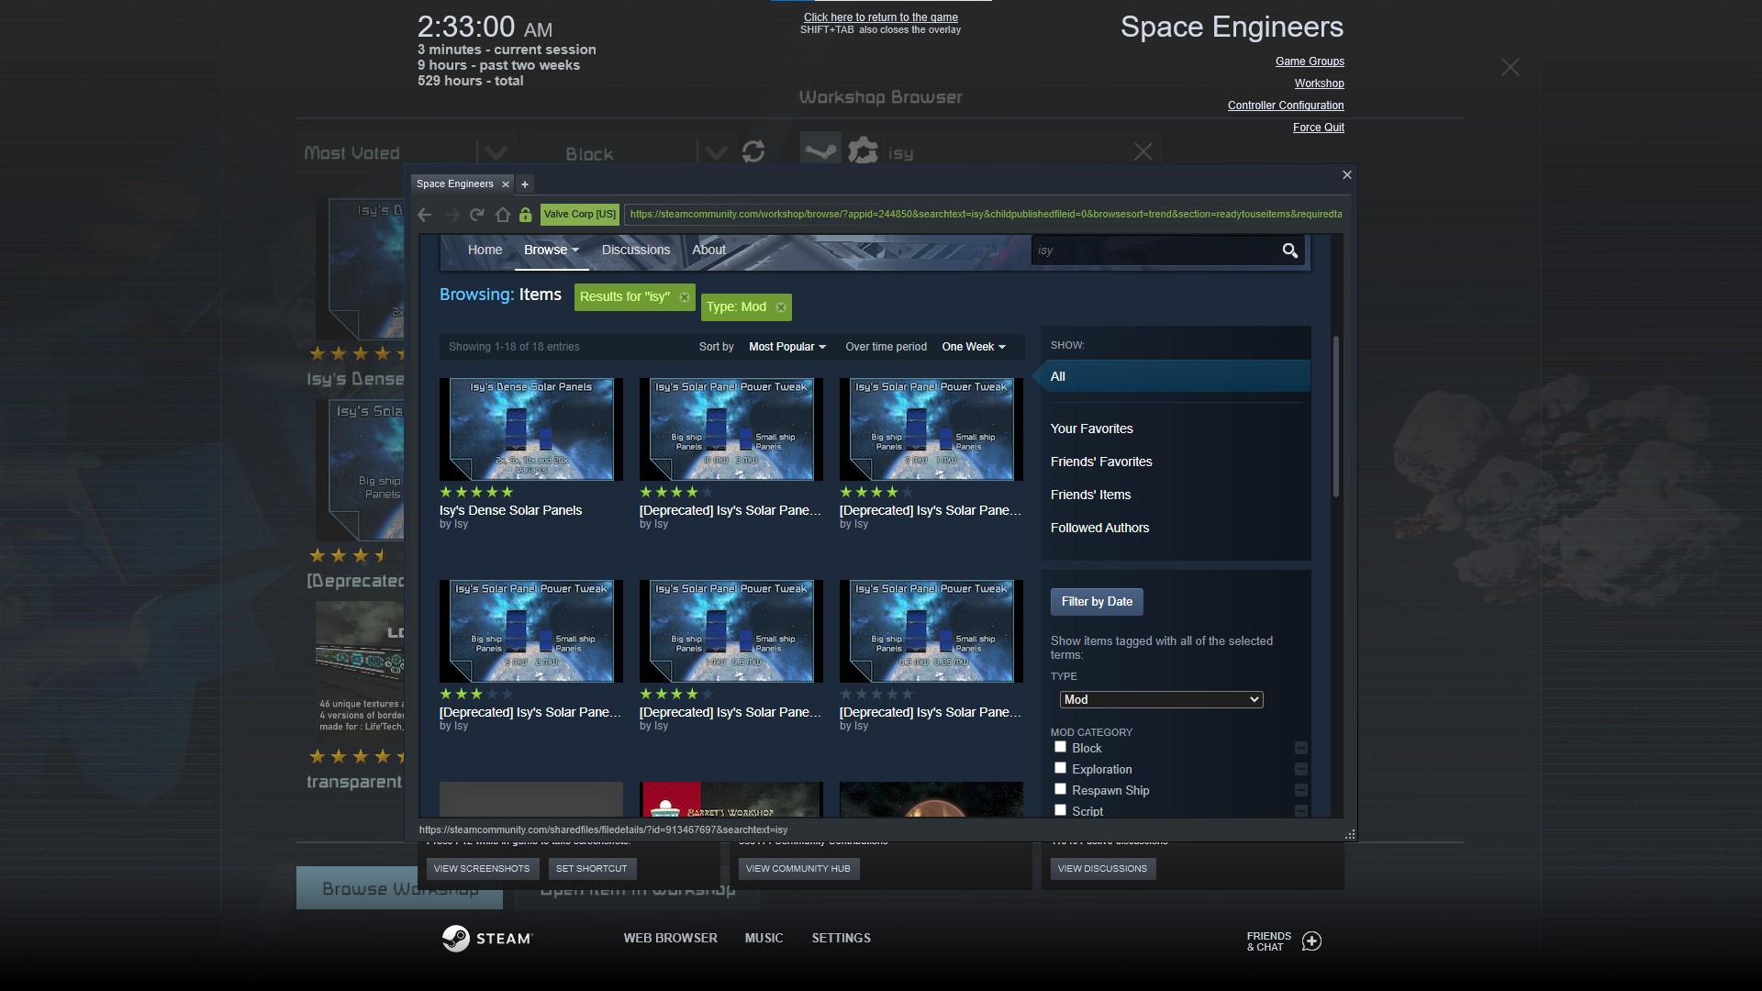Open the Friends & Chat plus icon
This screenshot has width=1762, height=991.
1312,941
